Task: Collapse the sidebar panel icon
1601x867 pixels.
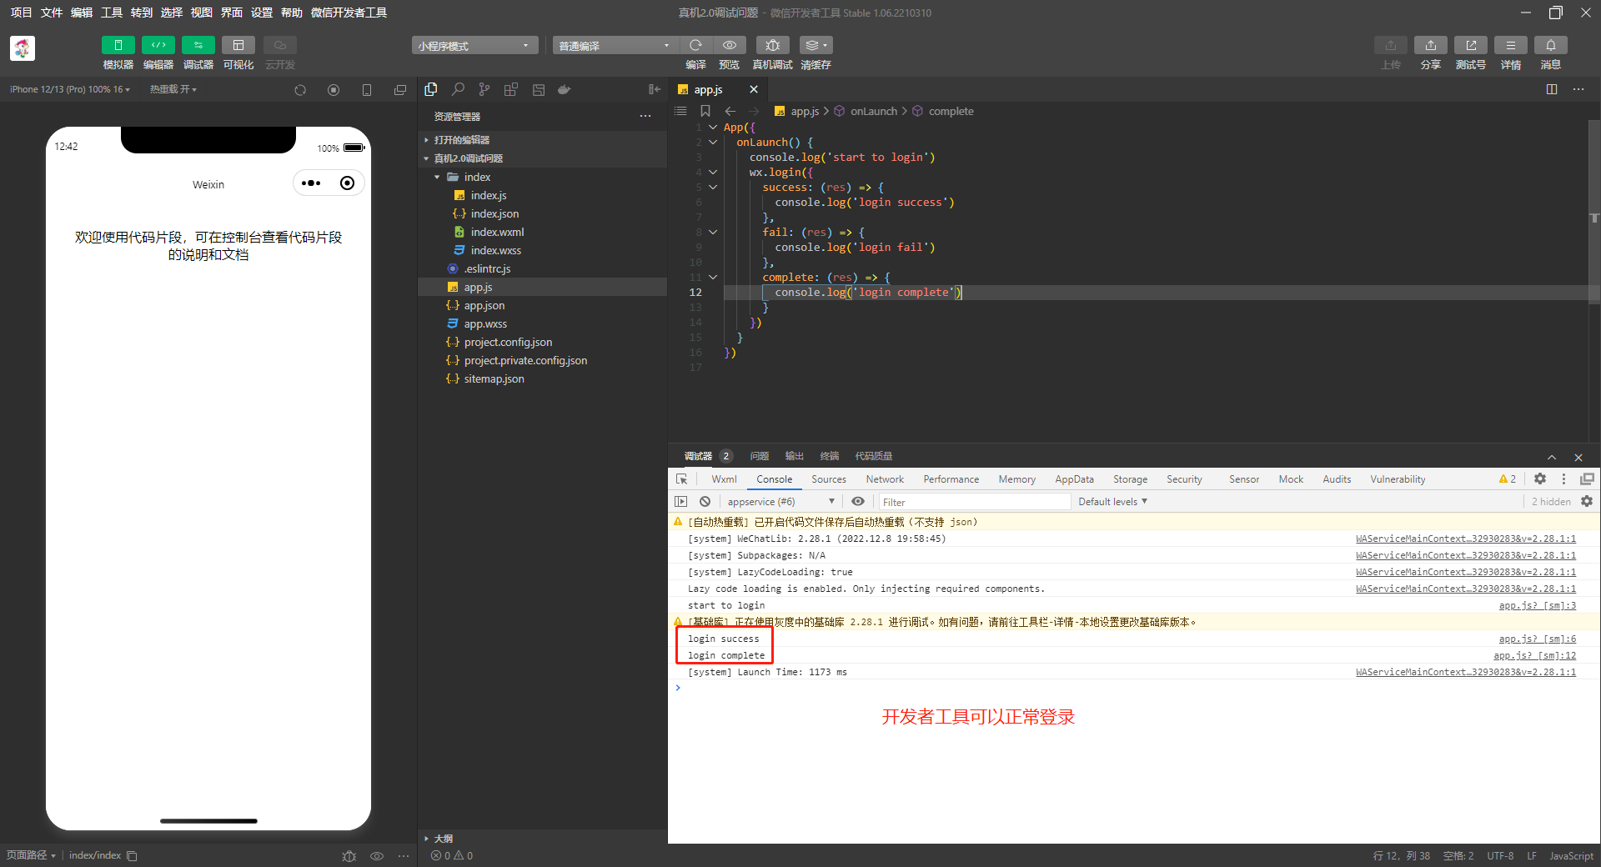Action: (x=655, y=89)
